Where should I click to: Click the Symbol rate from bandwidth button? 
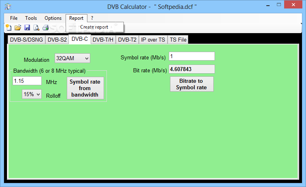pyautogui.click(x=85, y=88)
